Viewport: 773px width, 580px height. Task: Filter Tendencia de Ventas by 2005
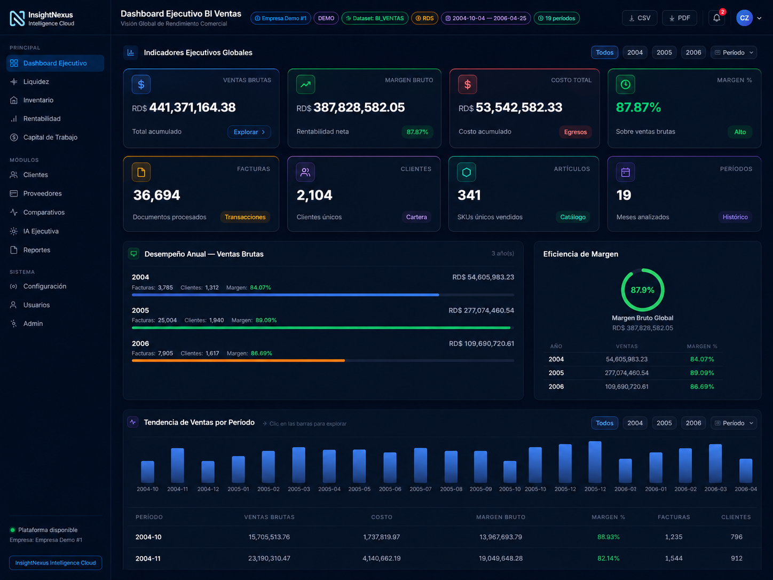[664, 423]
